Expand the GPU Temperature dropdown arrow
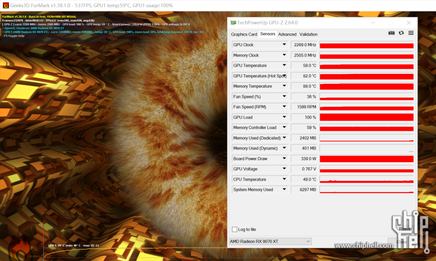The width and height of the screenshot is (436, 261). [284, 65]
